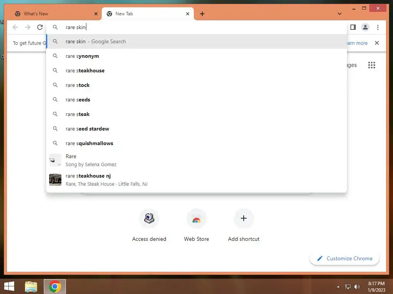This screenshot has width=393, height=294.
Task: Click the 'Learn more' link
Action: pos(357,43)
